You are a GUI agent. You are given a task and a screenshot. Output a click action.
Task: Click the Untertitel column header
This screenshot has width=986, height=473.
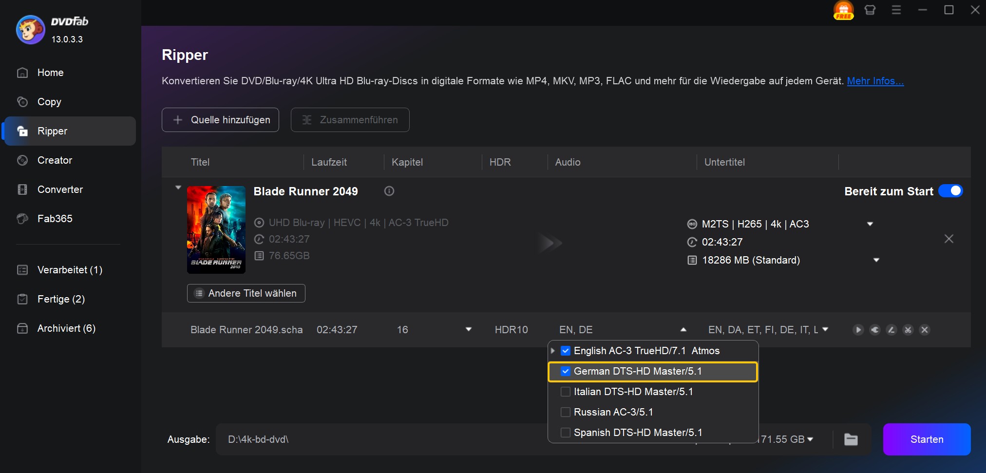point(724,162)
